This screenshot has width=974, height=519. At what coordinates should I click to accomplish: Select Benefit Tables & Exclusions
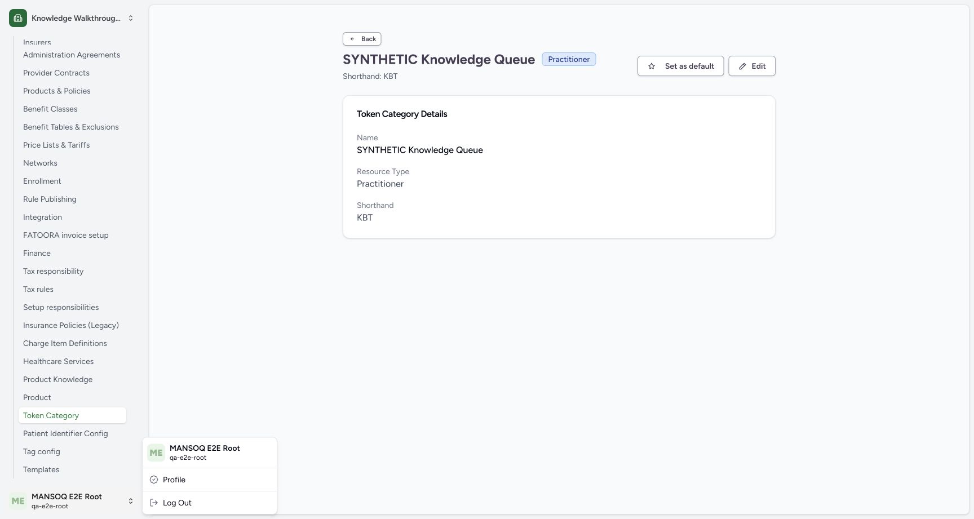tap(71, 127)
